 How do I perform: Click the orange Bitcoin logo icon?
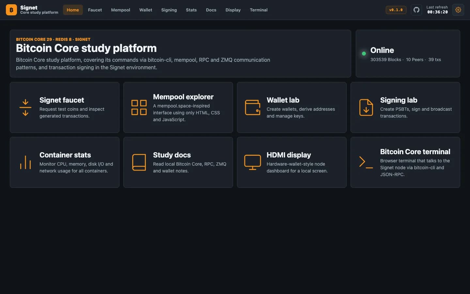click(x=11, y=10)
